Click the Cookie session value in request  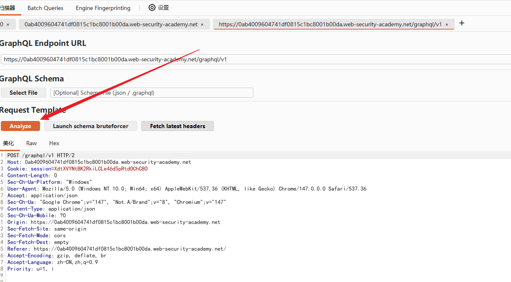coord(100,169)
